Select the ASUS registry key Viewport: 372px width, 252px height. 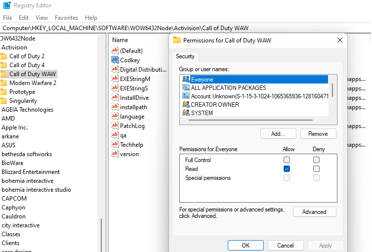8,145
